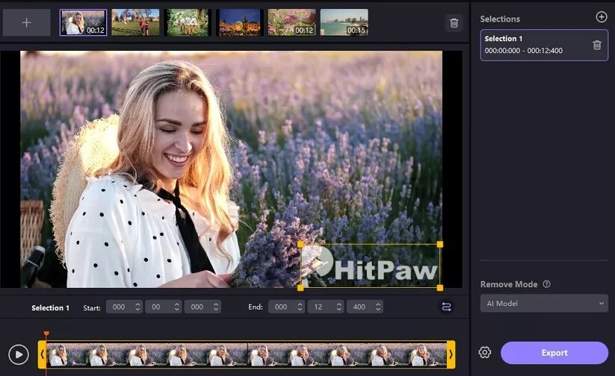Click bottom-right handle of watermark box
Viewport: 615px width, 376px height.
tap(439, 288)
